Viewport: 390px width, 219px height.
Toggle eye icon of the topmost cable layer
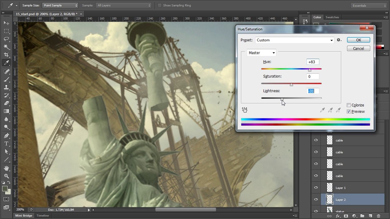pyautogui.click(x=316, y=140)
